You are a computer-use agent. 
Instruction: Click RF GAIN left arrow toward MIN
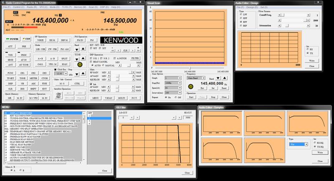click(109, 72)
